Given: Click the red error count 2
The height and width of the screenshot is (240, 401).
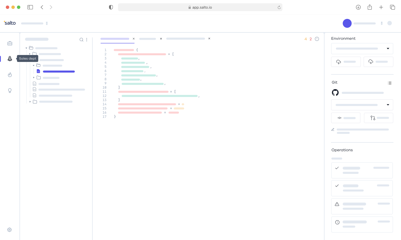Looking at the screenshot, I should [x=311, y=39].
